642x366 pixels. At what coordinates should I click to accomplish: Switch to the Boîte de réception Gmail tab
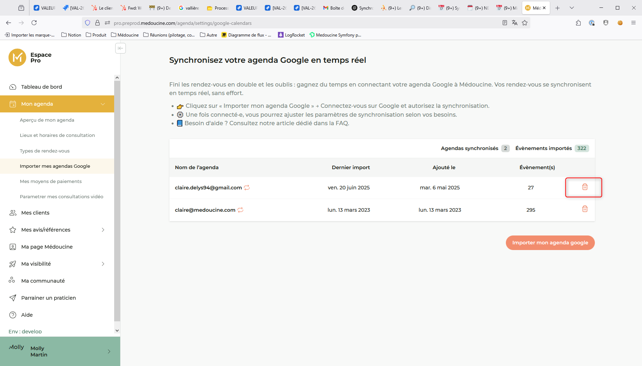(334, 8)
